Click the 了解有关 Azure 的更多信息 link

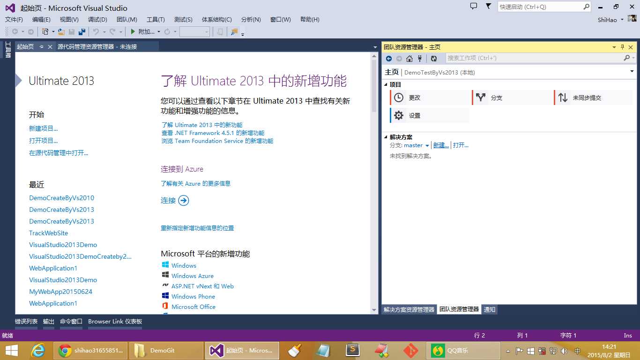196,184
